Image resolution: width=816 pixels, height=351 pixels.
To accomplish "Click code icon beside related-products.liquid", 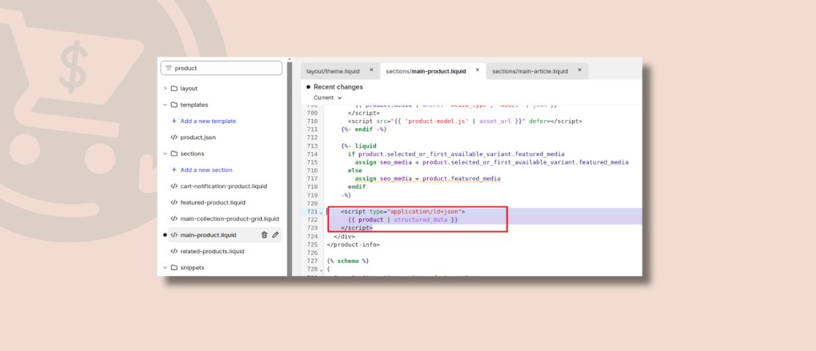I will 174,251.
